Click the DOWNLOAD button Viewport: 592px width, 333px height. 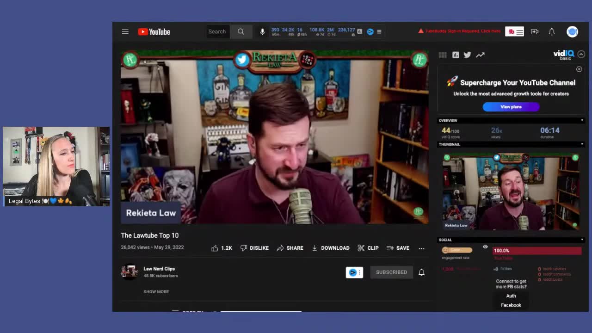[331, 248]
